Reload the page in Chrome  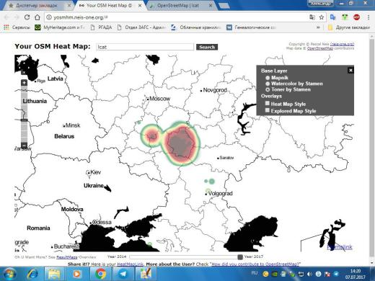pyautogui.click(x=27, y=17)
